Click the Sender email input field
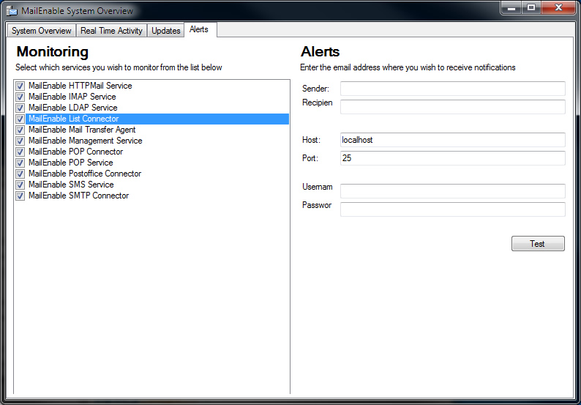The image size is (581, 405). (452, 89)
